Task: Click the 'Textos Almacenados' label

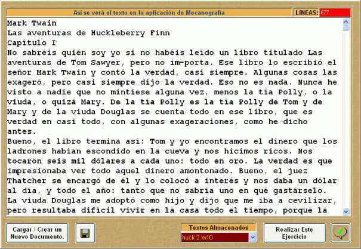Action: (x=218, y=228)
